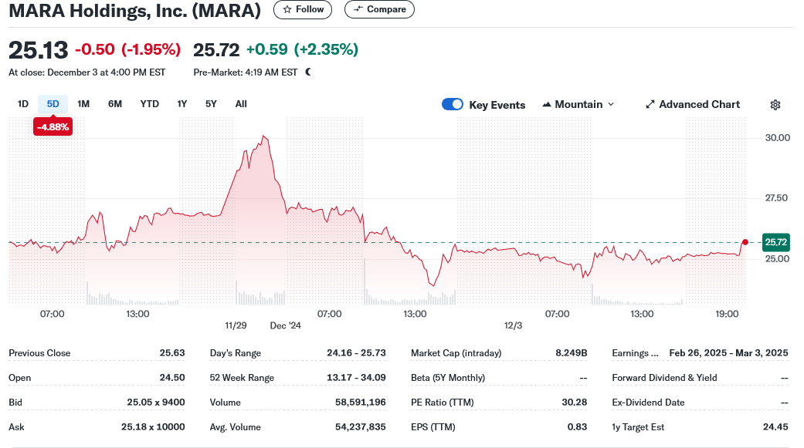This screenshot has height=448, width=804.
Task: Click the Volume value 58,591,196
Action: click(x=361, y=402)
